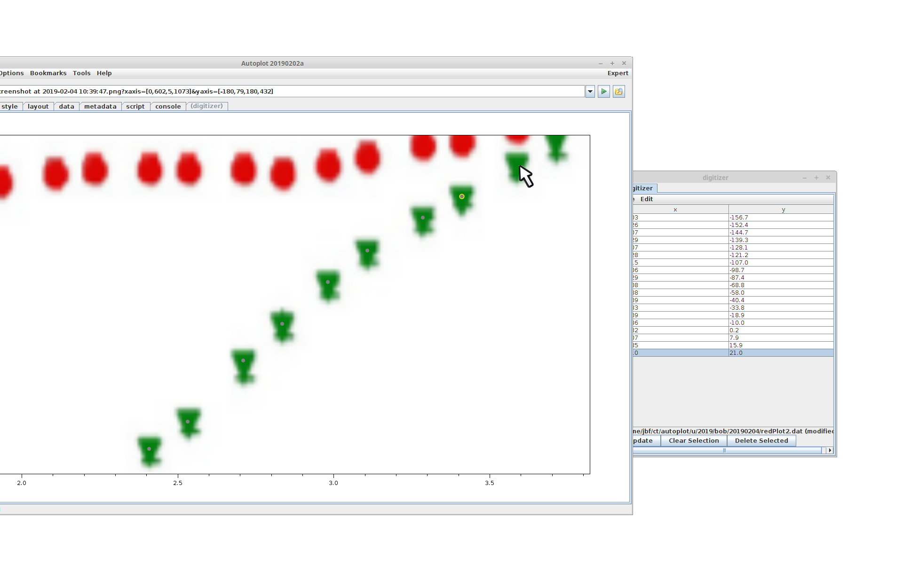The width and height of the screenshot is (903, 564).
Task: Open the Edit menu in digitizer
Action: (647, 199)
